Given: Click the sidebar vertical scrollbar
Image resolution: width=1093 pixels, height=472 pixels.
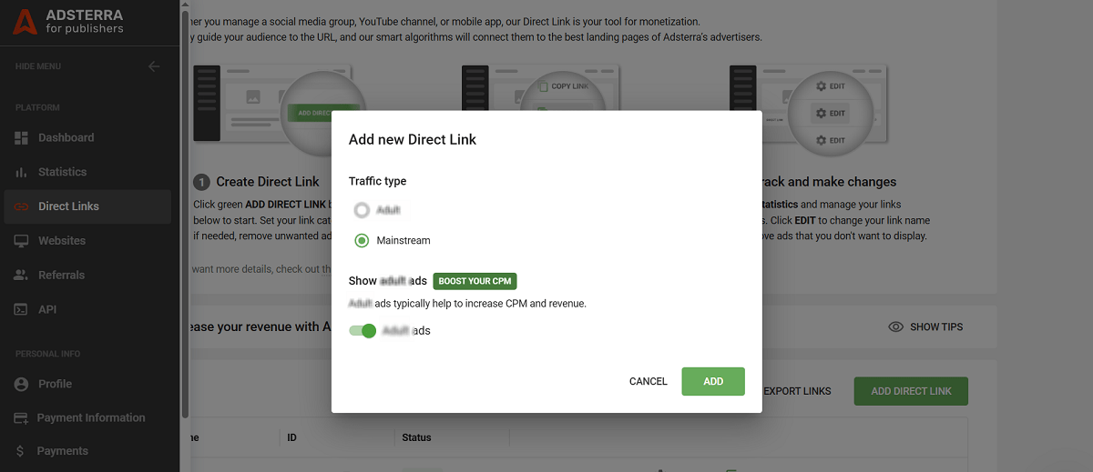Looking at the screenshot, I should (186, 215).
